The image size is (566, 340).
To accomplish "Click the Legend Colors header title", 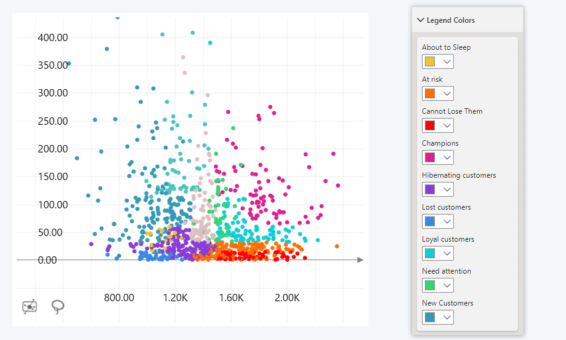I will tap(450, 20).
